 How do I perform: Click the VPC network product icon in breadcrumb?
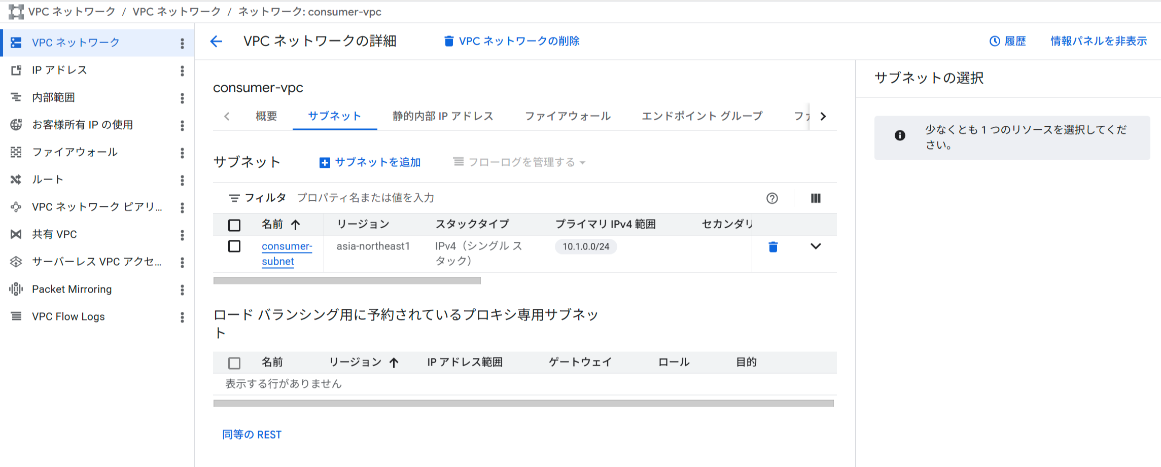16,12
